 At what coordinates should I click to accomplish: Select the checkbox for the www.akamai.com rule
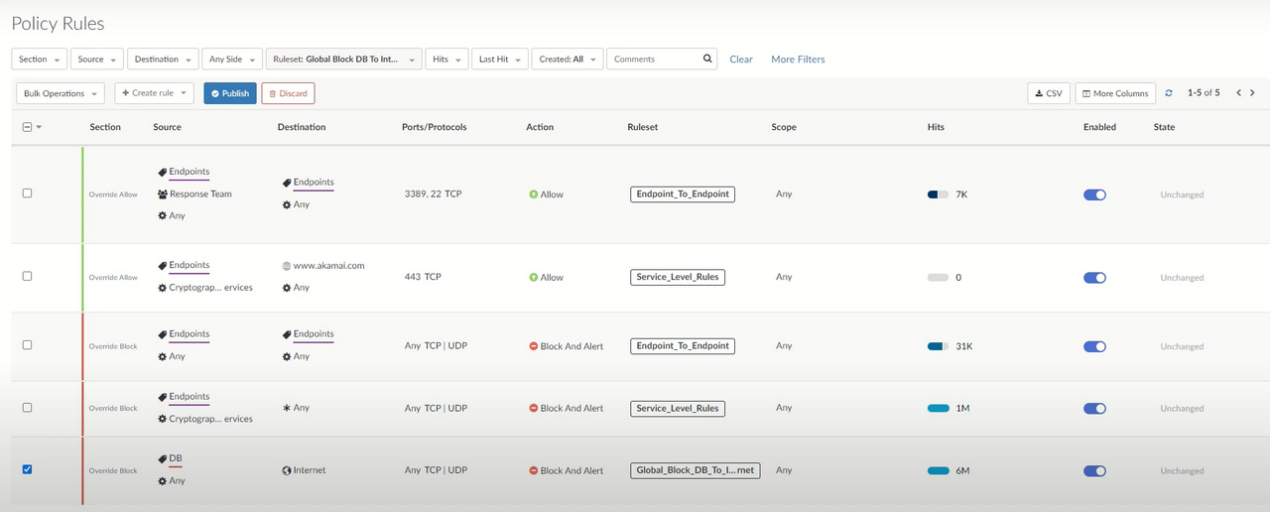tap(27, 276)
